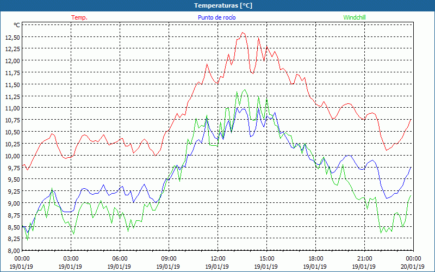
Task: Click the '9,00' y-axis value
Action: tap(14, 203)
